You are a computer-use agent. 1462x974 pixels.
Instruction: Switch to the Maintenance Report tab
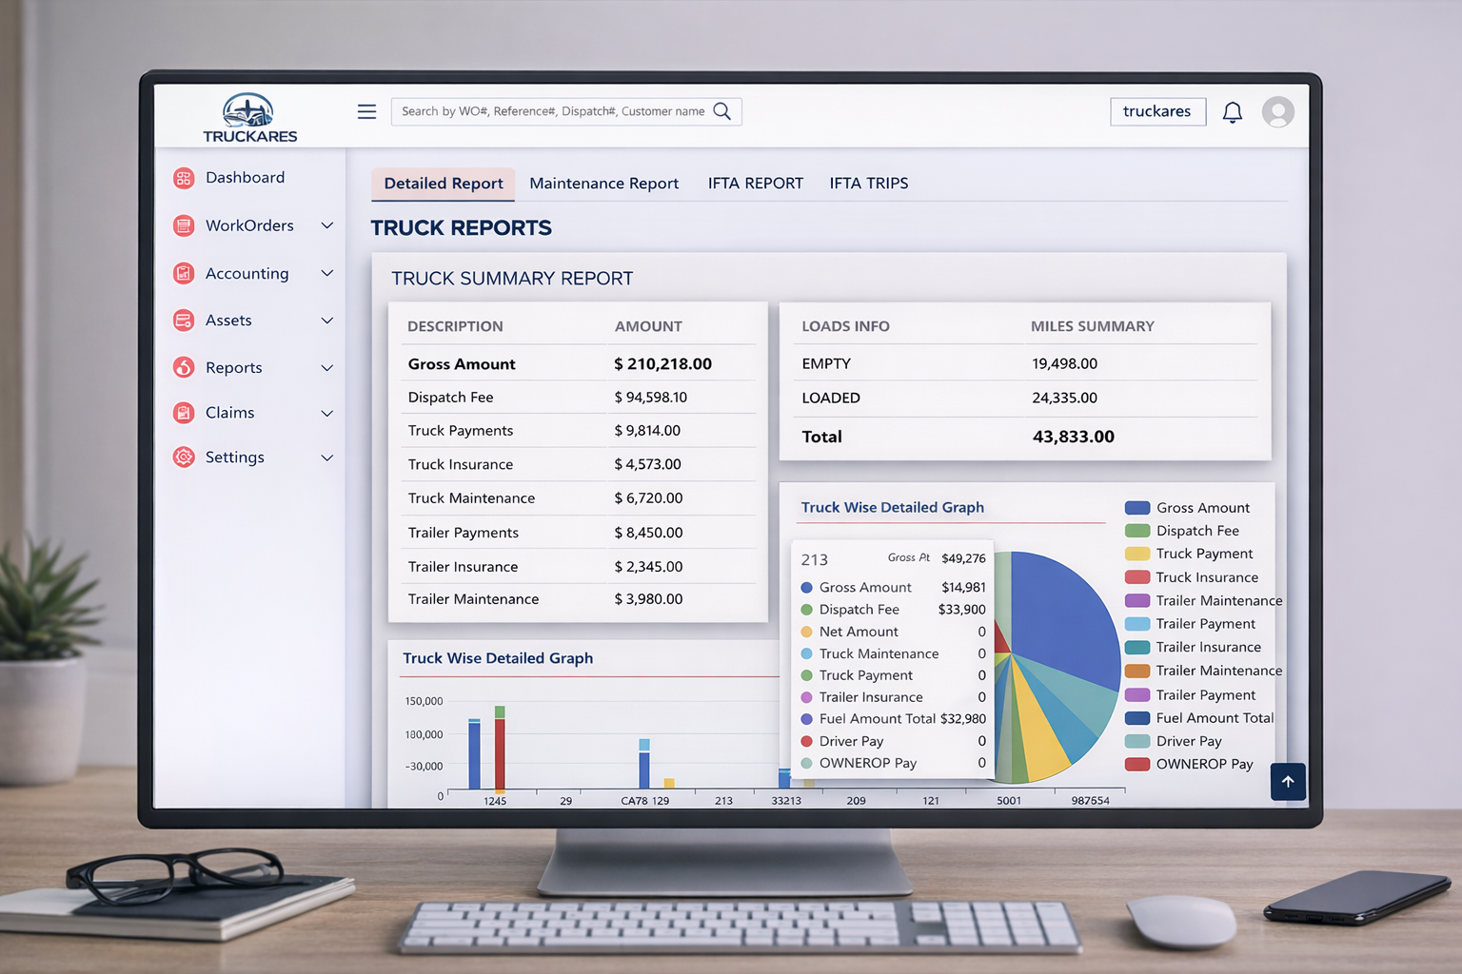tap(603, 183)
